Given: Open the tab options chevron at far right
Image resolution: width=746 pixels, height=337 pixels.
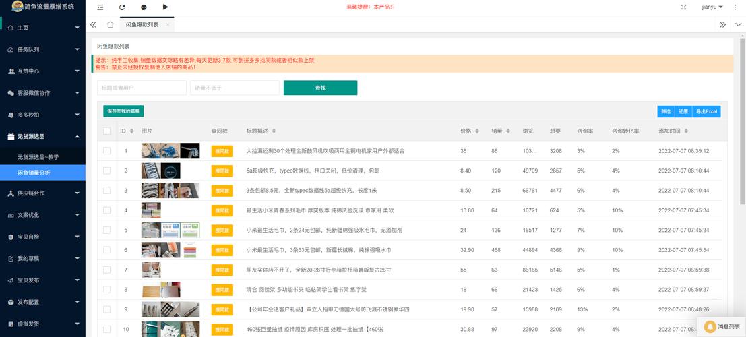Looking at the screenshot, I should (739, 25).
